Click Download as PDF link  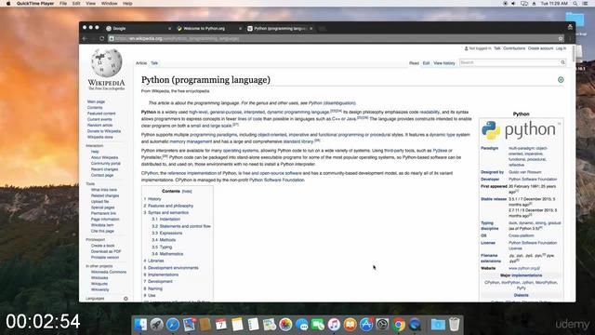[106, 251]
